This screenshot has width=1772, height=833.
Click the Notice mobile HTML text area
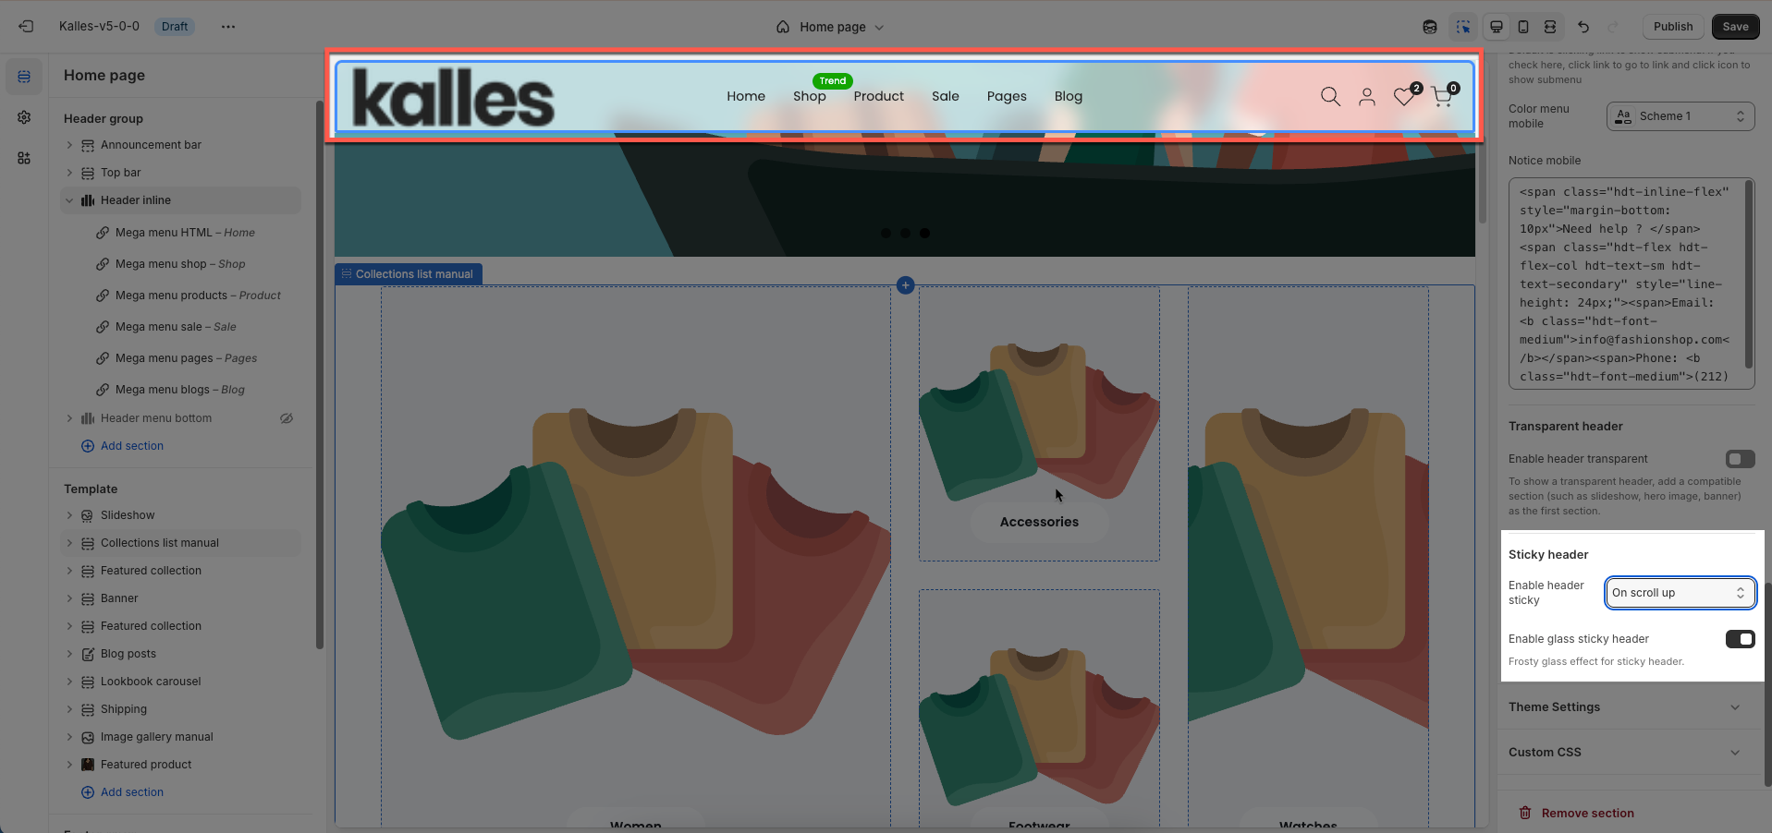tap(1631, 284)
